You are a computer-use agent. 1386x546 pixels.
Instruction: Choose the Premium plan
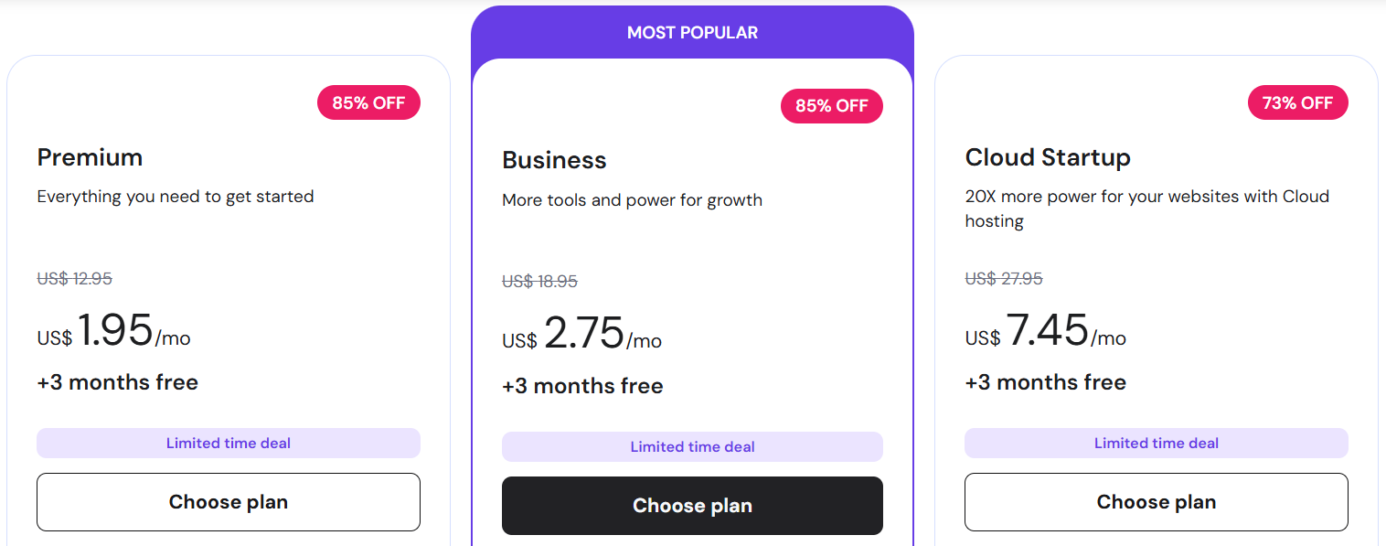229,502
